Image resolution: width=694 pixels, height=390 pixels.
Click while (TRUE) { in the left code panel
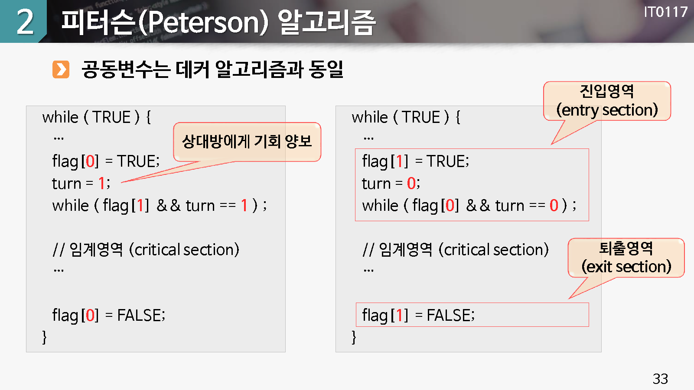tap(96, 117)
